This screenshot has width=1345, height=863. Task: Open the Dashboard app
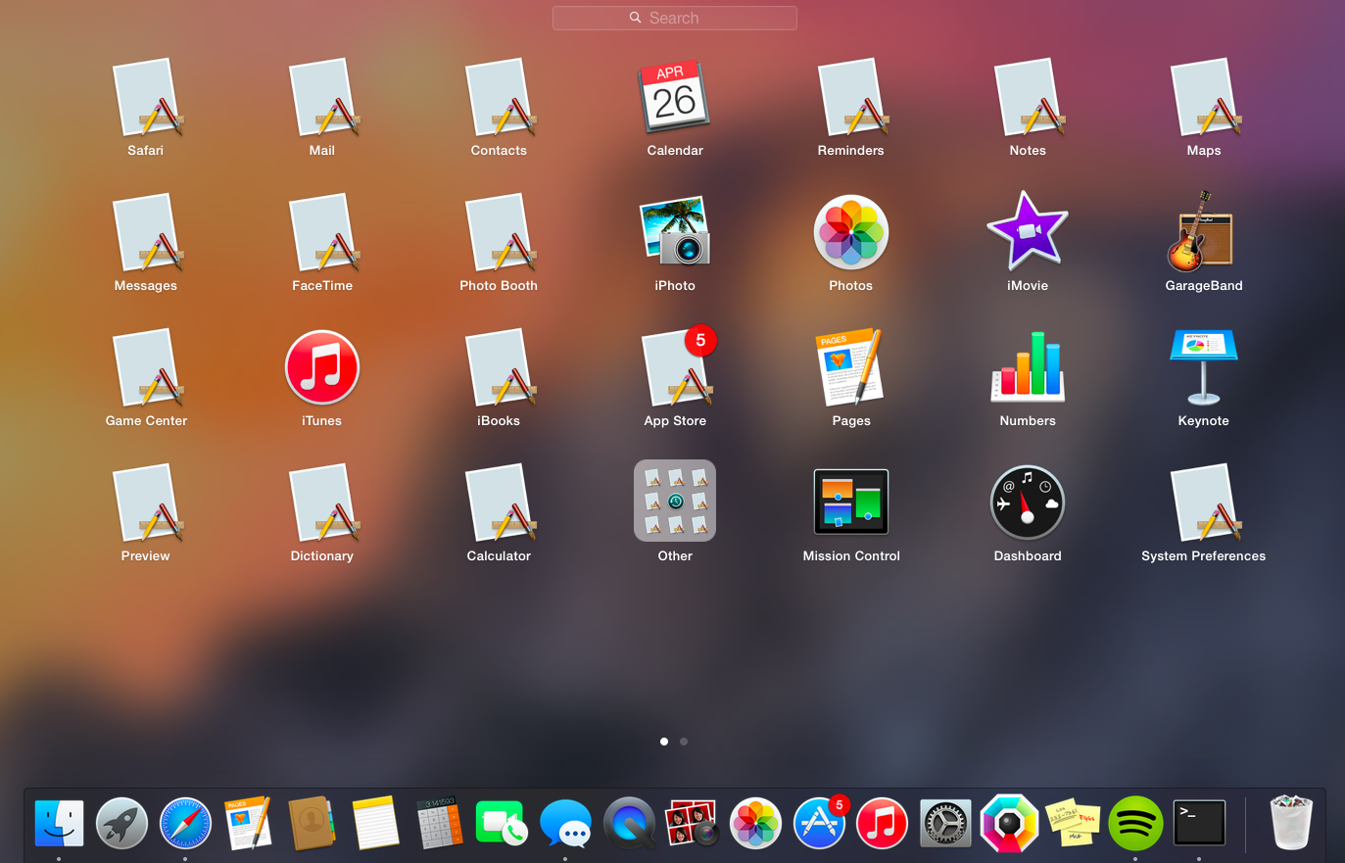(x=1028, y=503)
